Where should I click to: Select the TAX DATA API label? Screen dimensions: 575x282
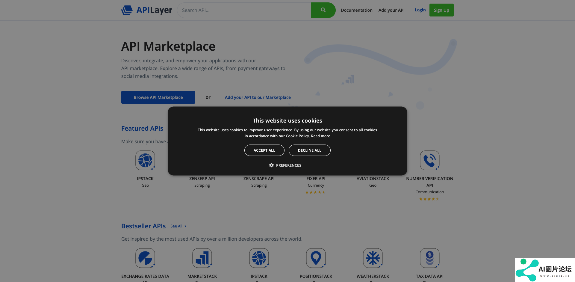pos(430,276)
